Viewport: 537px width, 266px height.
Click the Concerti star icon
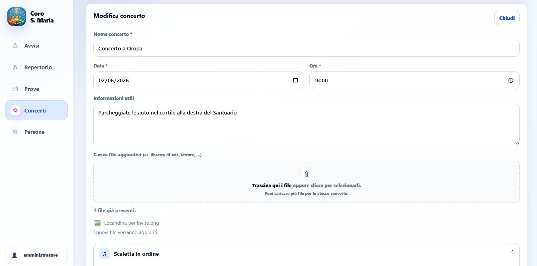(15, 110)
